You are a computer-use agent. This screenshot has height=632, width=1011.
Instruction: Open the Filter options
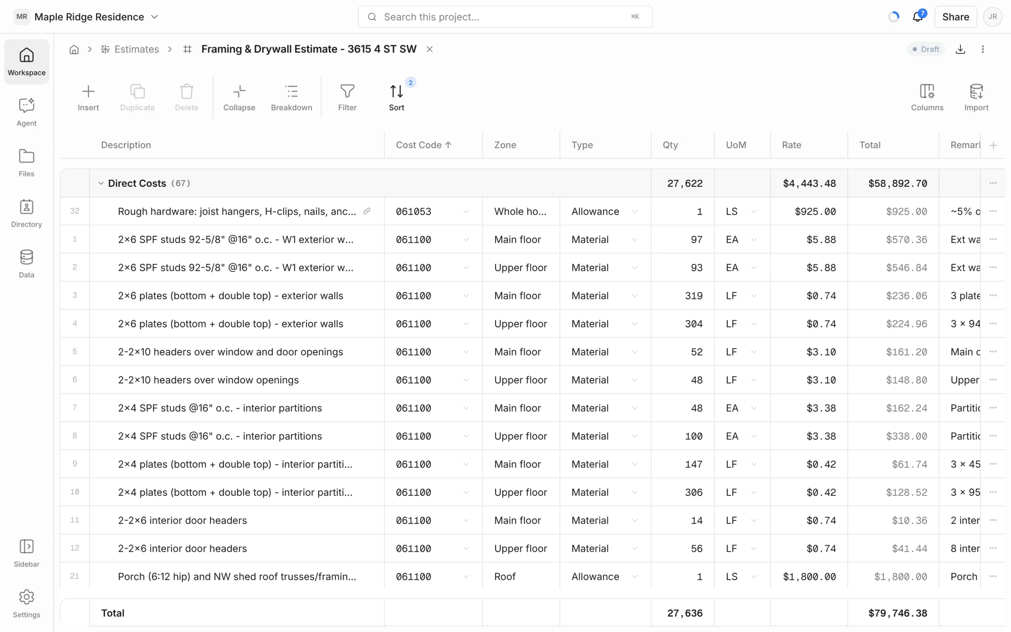point(347,98)
